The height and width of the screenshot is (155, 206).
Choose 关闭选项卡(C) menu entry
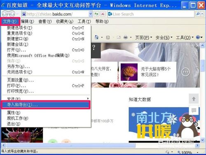point(46,72)
